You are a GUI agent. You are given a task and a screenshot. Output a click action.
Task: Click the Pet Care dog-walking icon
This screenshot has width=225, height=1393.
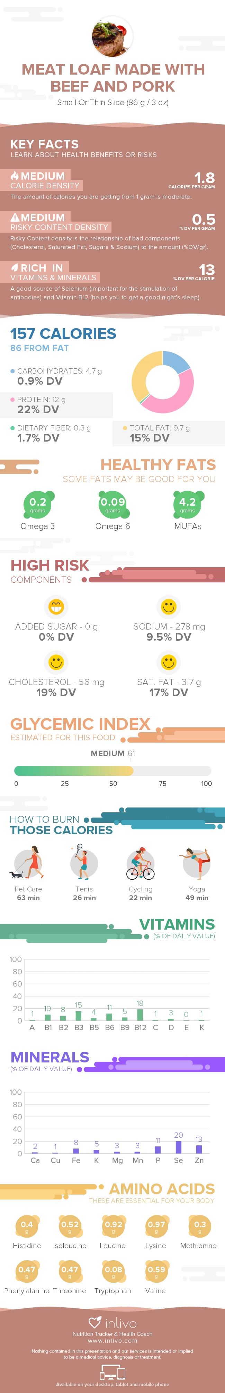pos(27,863)
